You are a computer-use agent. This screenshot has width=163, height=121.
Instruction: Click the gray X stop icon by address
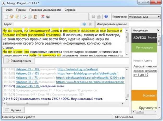(90, 24)
